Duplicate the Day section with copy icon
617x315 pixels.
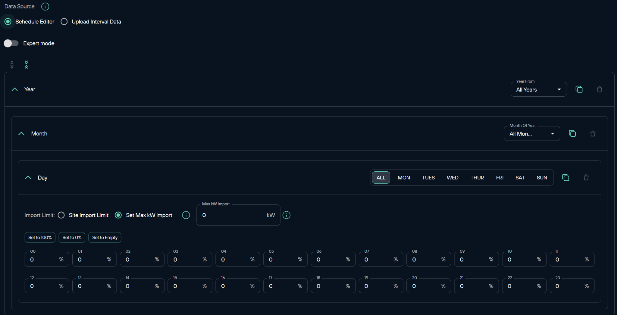pos(565,178)
